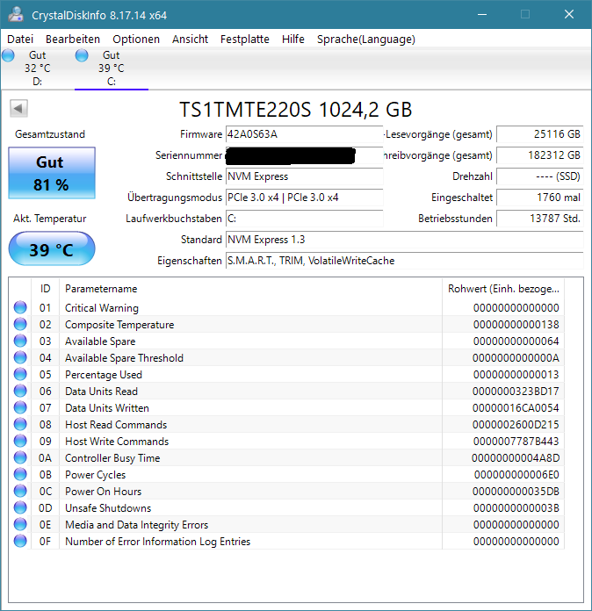The image size is (592, 611).
Task: Select the Controller Busy Time parameter name
Action: point(112,458)
